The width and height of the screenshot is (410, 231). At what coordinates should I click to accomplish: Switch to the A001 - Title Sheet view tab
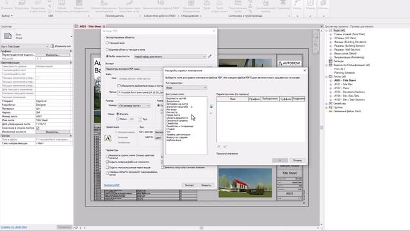click(90, 26)
